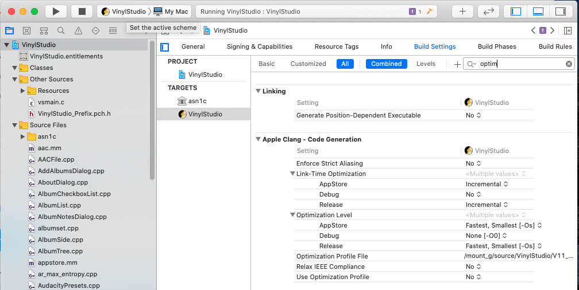Click the search filter magnifier dropdown
Viewport: 579px width, 290px height.
(x=472, y=64)
